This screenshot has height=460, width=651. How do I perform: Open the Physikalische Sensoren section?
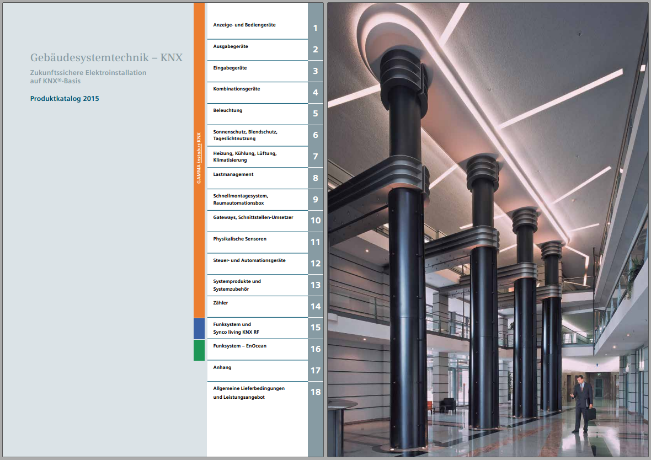point(240,239)
